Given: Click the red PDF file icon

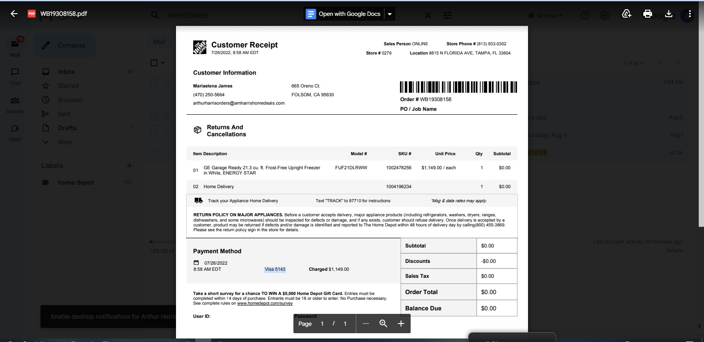Looking at the screenshot, I should [x=32, y=14].
